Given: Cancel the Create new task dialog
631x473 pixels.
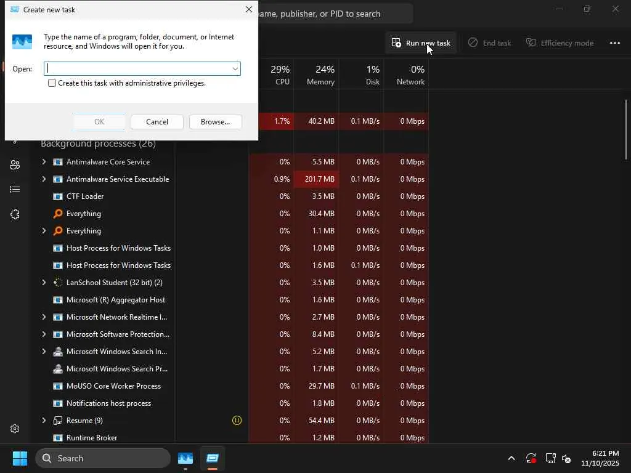Looking at the screenshot, I should pos(157,122).
